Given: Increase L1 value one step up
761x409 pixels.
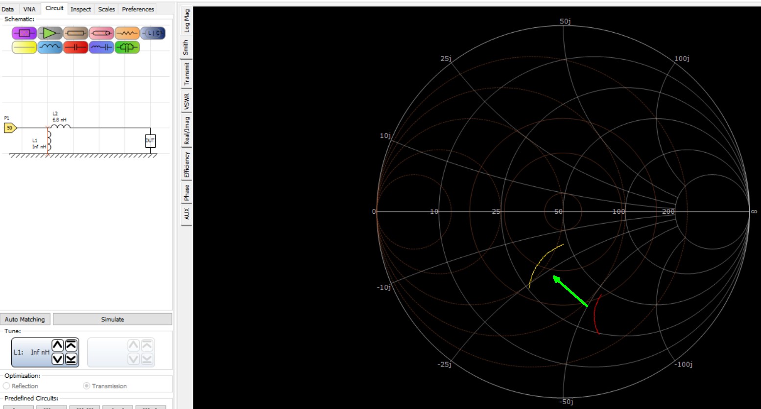Looking at the screenshot, I should [x=57, y=345].
